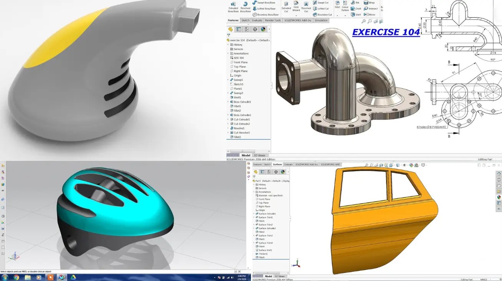Click the AISI 304 material entry
Viewport: 502px width, 281px height.
238,58
